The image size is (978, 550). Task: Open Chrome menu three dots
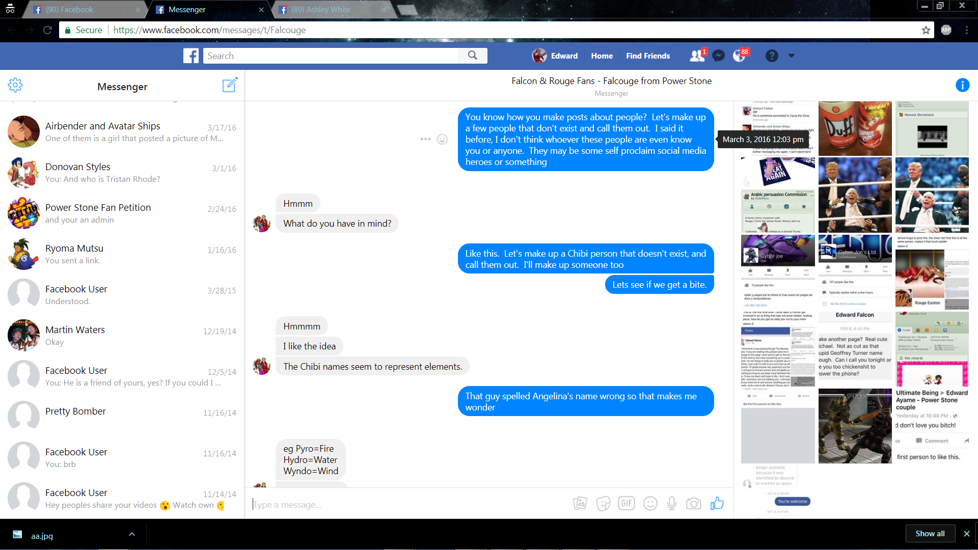tap(966, 30)
